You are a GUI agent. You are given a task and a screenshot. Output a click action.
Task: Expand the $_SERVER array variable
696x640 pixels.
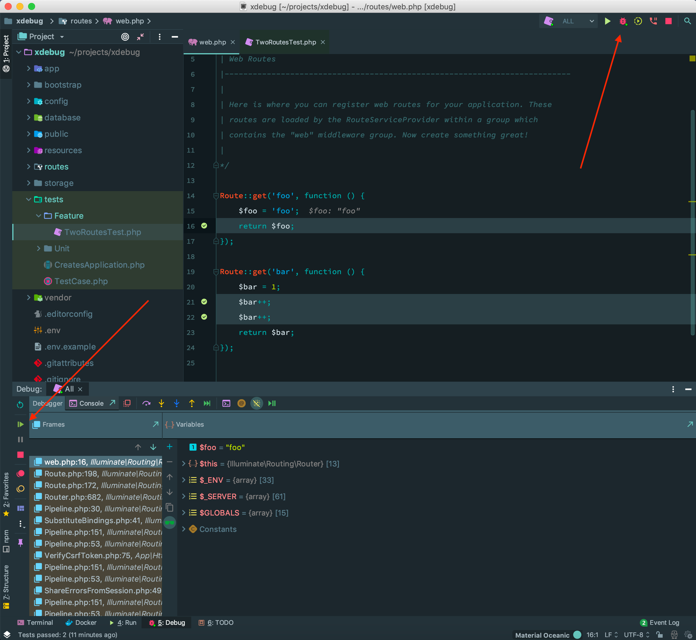tap(184, 496)
